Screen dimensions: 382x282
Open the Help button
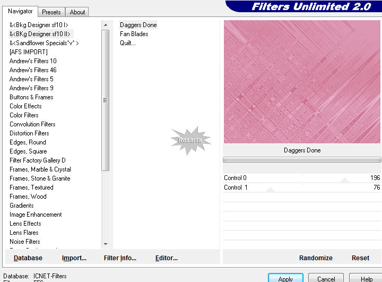[366, 278]
